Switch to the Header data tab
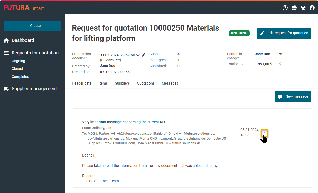 82,83
